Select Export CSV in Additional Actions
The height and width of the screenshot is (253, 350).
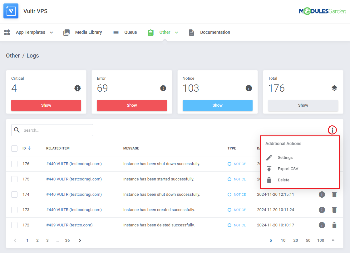(x=288, y=169)
